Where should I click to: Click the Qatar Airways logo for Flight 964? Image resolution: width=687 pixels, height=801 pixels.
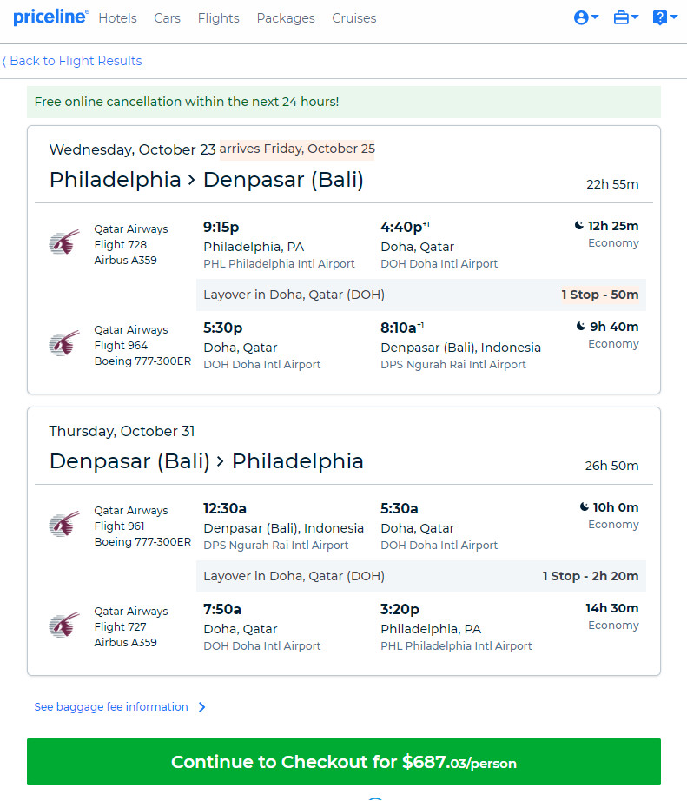point(64,343)
